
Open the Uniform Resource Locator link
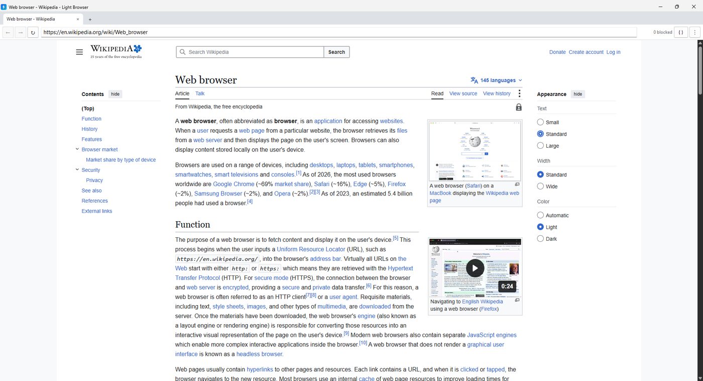click(x=311, y=249)
